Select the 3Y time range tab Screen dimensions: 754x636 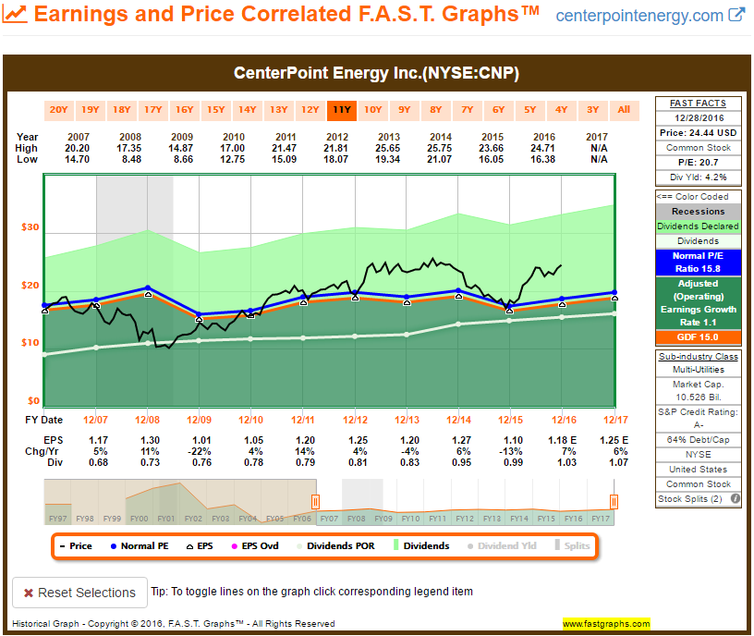coord(593,110)
